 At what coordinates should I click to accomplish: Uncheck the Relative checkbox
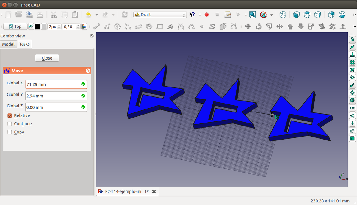pyautogui.click(x=10, y=116)
